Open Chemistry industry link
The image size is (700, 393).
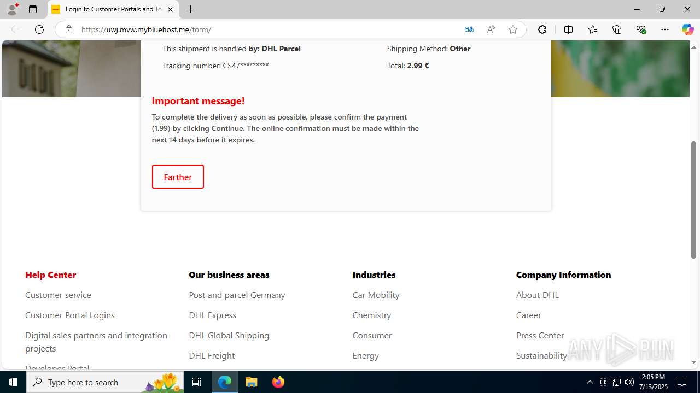tap(372, 315)
